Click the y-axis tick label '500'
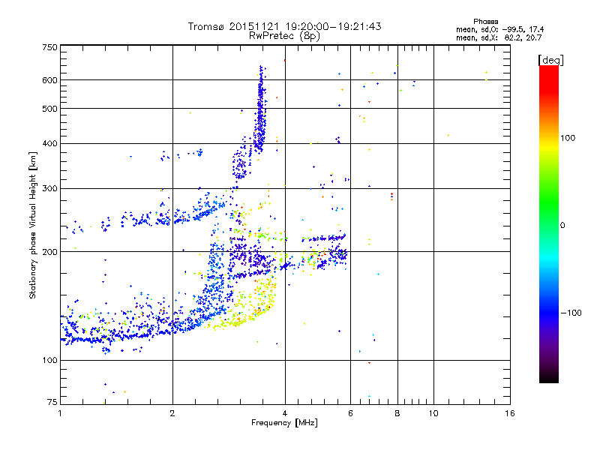 pyautogui.click(x=49, y=109)
